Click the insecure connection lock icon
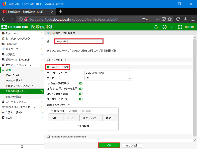 pos(26,19)
